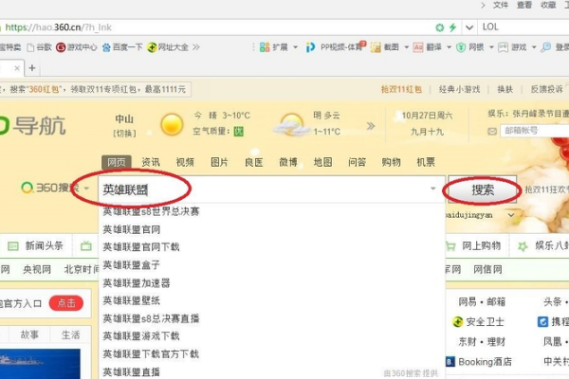Switch to the 网页 search tab
This screenshot has width=569, height=379.
click(117, 162)
